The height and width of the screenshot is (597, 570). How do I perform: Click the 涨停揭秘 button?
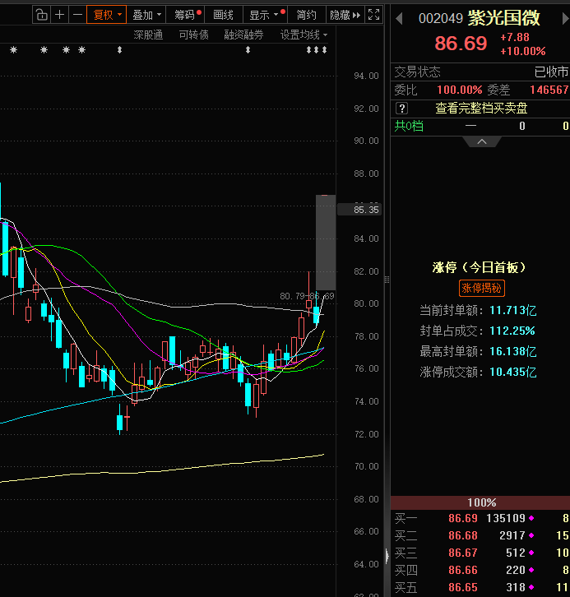[x=482, y=288]
